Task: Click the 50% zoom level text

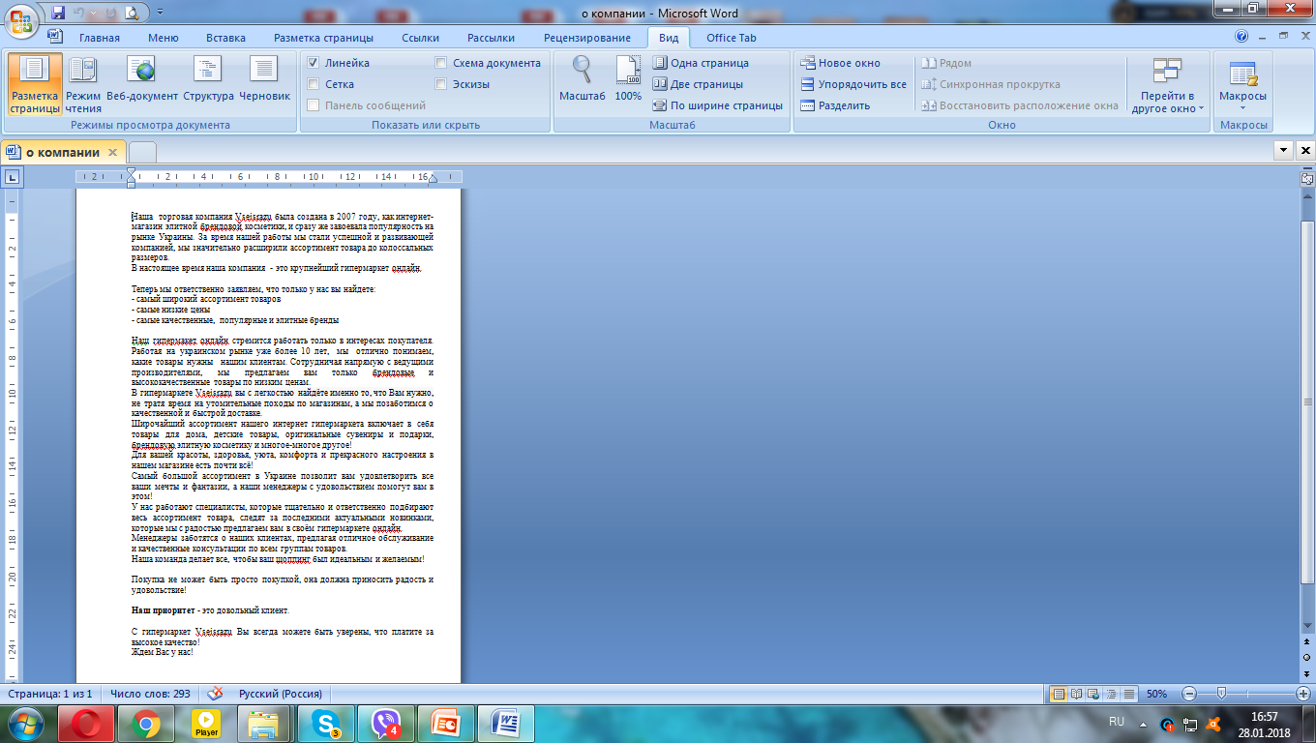Action: coord(1156,694)
